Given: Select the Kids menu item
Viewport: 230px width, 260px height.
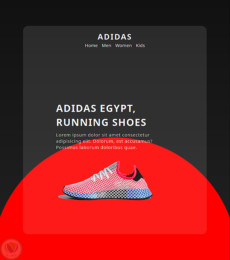Looking at the screenshot, I should point(140,46).
